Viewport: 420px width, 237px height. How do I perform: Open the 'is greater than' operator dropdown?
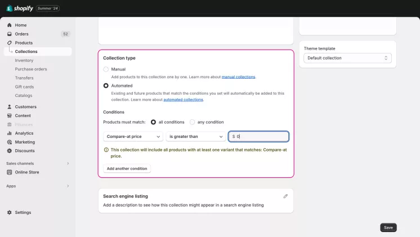point(196,136)
